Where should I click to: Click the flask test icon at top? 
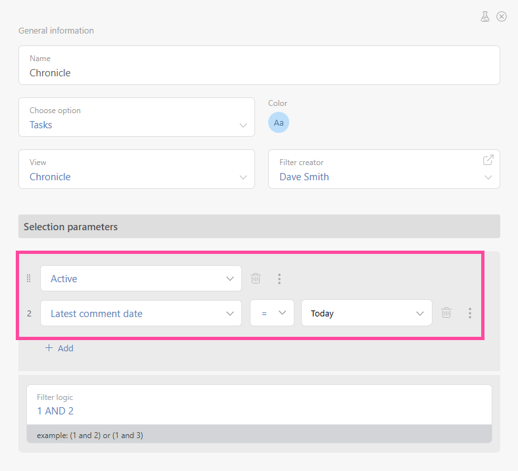pos(485,16)
